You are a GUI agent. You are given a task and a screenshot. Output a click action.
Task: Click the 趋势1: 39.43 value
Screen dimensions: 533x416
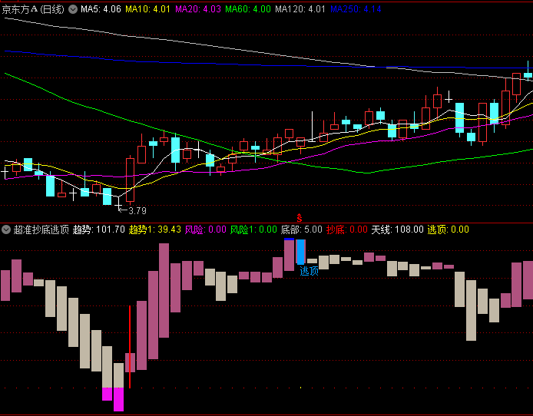point(155,230)
